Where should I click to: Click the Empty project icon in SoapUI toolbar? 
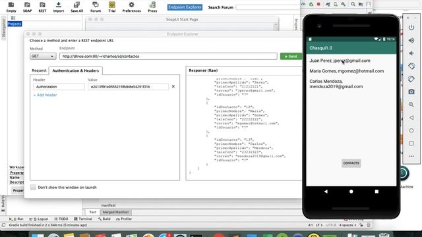11,7
